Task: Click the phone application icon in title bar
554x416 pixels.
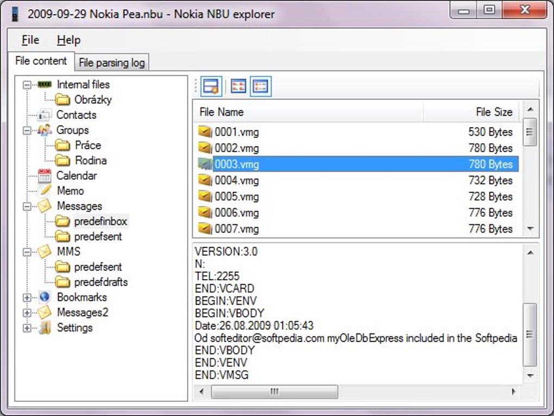Action: tap(15, 14)
